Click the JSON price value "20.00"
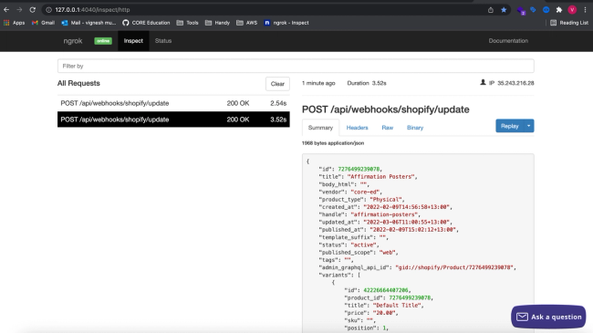 tap(384, 313)
